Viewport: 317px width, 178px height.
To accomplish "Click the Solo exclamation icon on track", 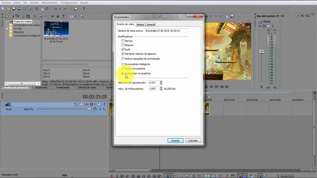I will (105, 104).
